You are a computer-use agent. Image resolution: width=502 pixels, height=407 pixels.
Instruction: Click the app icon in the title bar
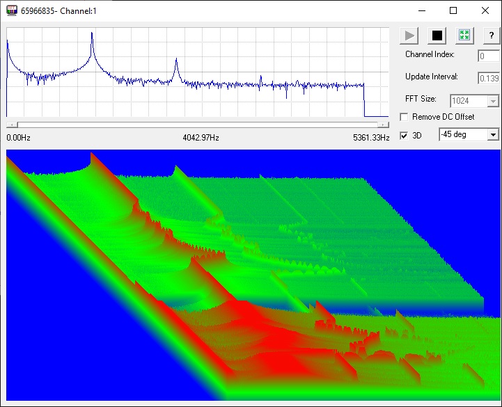click(12, 10)
